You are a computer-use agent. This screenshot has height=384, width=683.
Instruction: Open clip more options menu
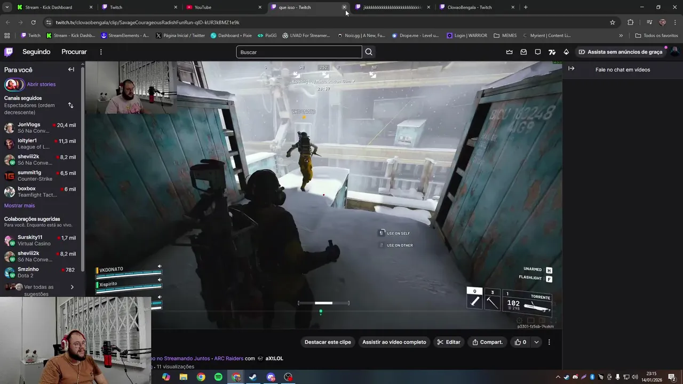tap(549, 342)
